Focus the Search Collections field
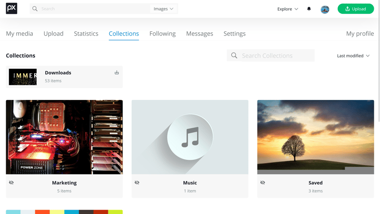380x214 pixels. coord(271,56)
